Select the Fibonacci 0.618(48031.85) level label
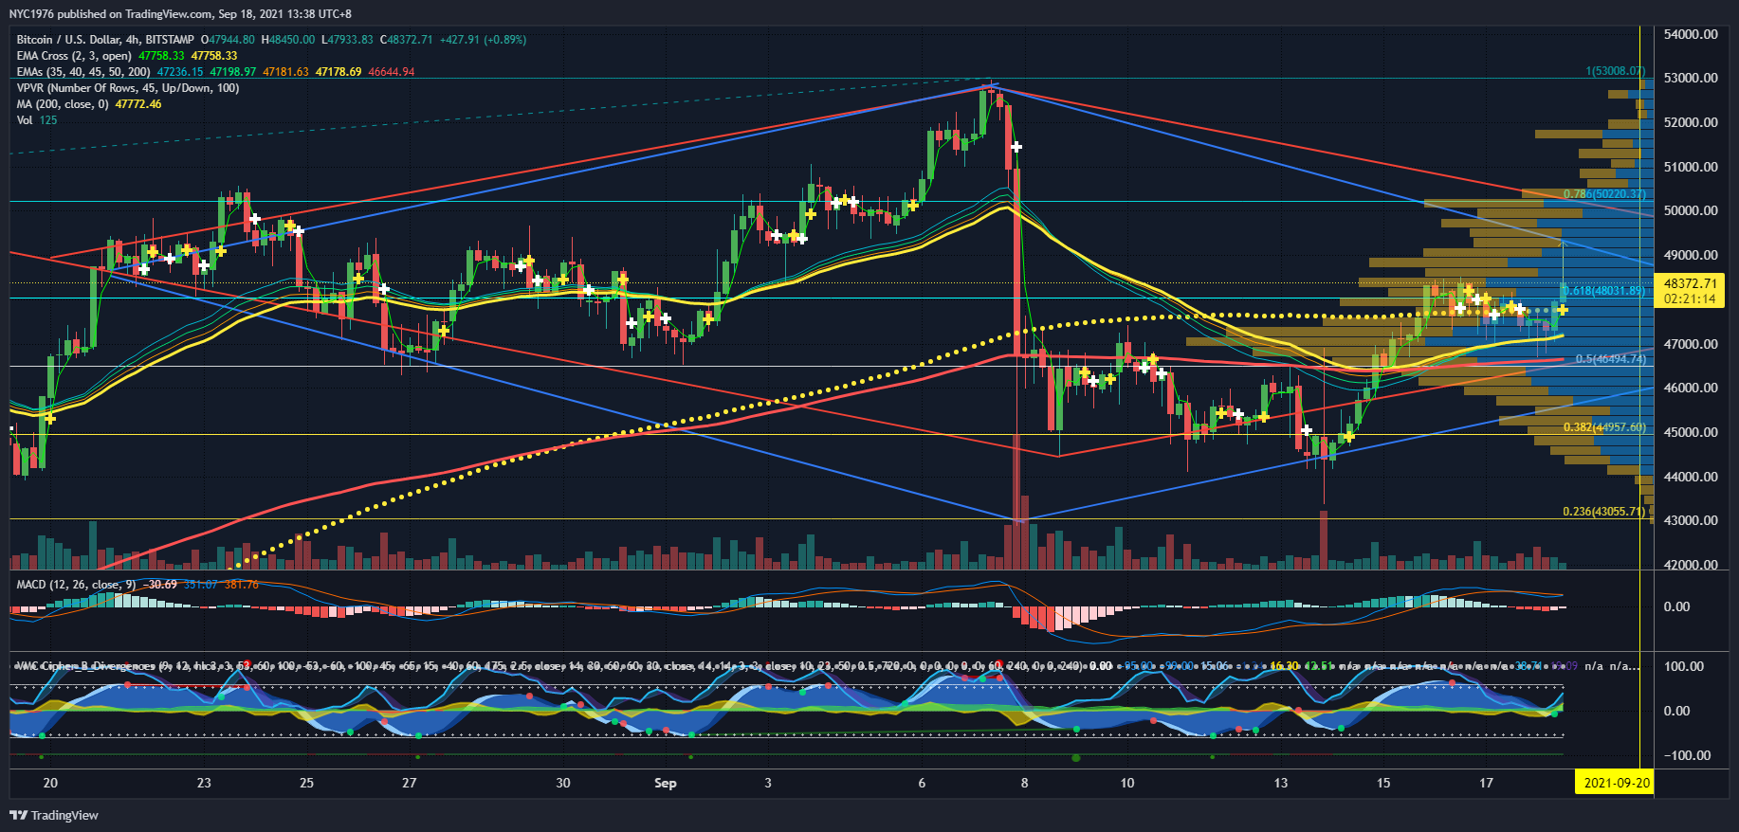Viewport: 1739px width, 832px height. click(x=1604, y=291)
